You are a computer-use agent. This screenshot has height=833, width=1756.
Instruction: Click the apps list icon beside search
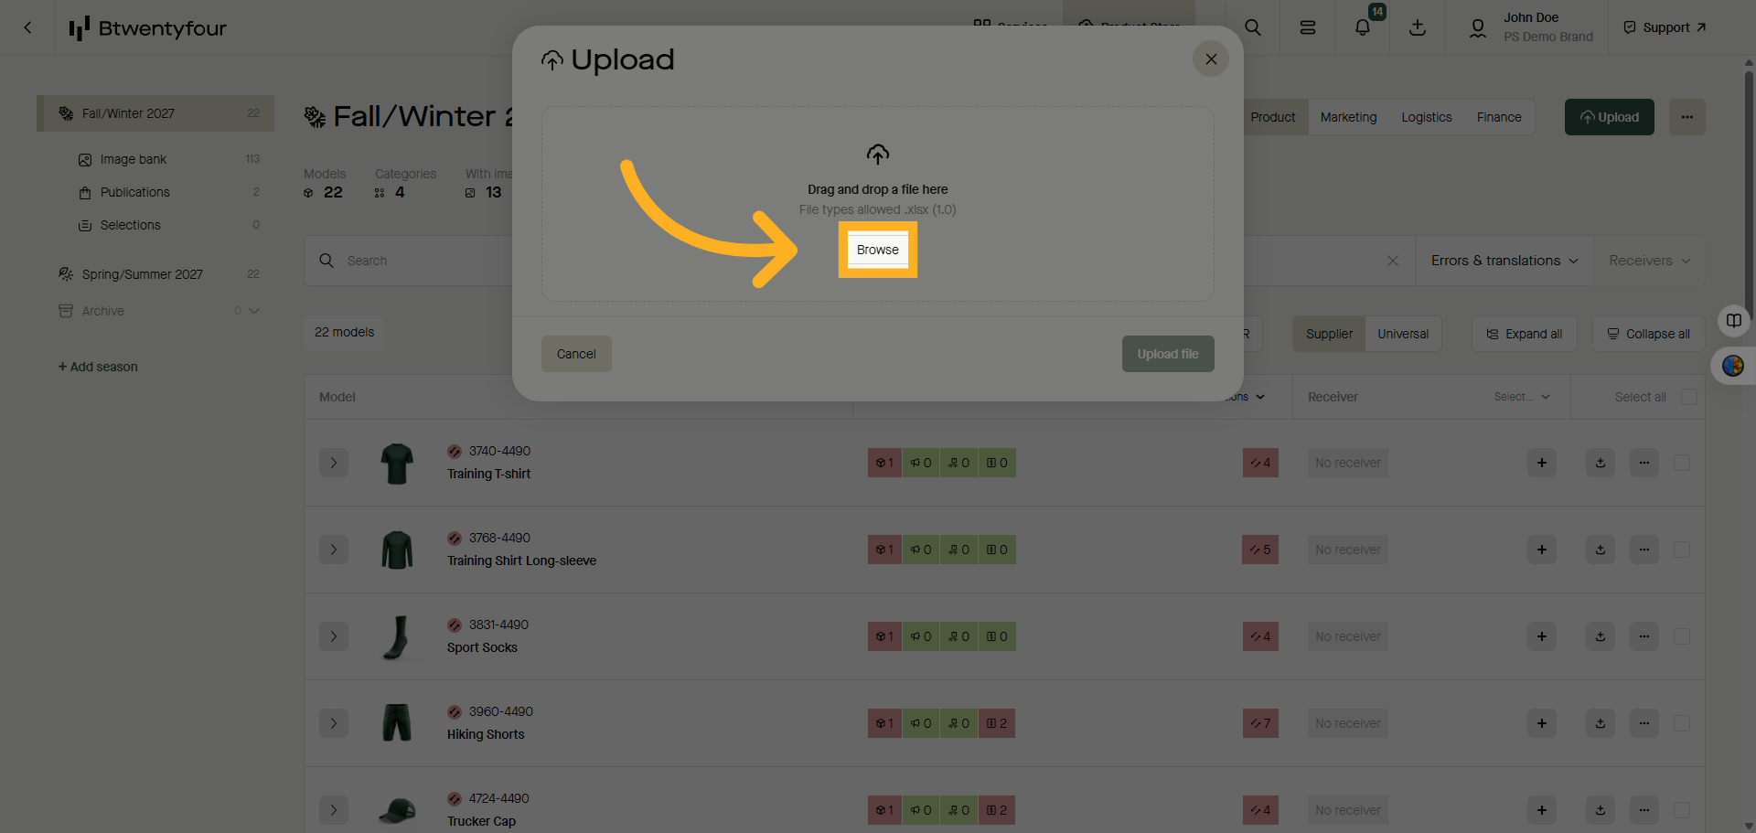1307,27
